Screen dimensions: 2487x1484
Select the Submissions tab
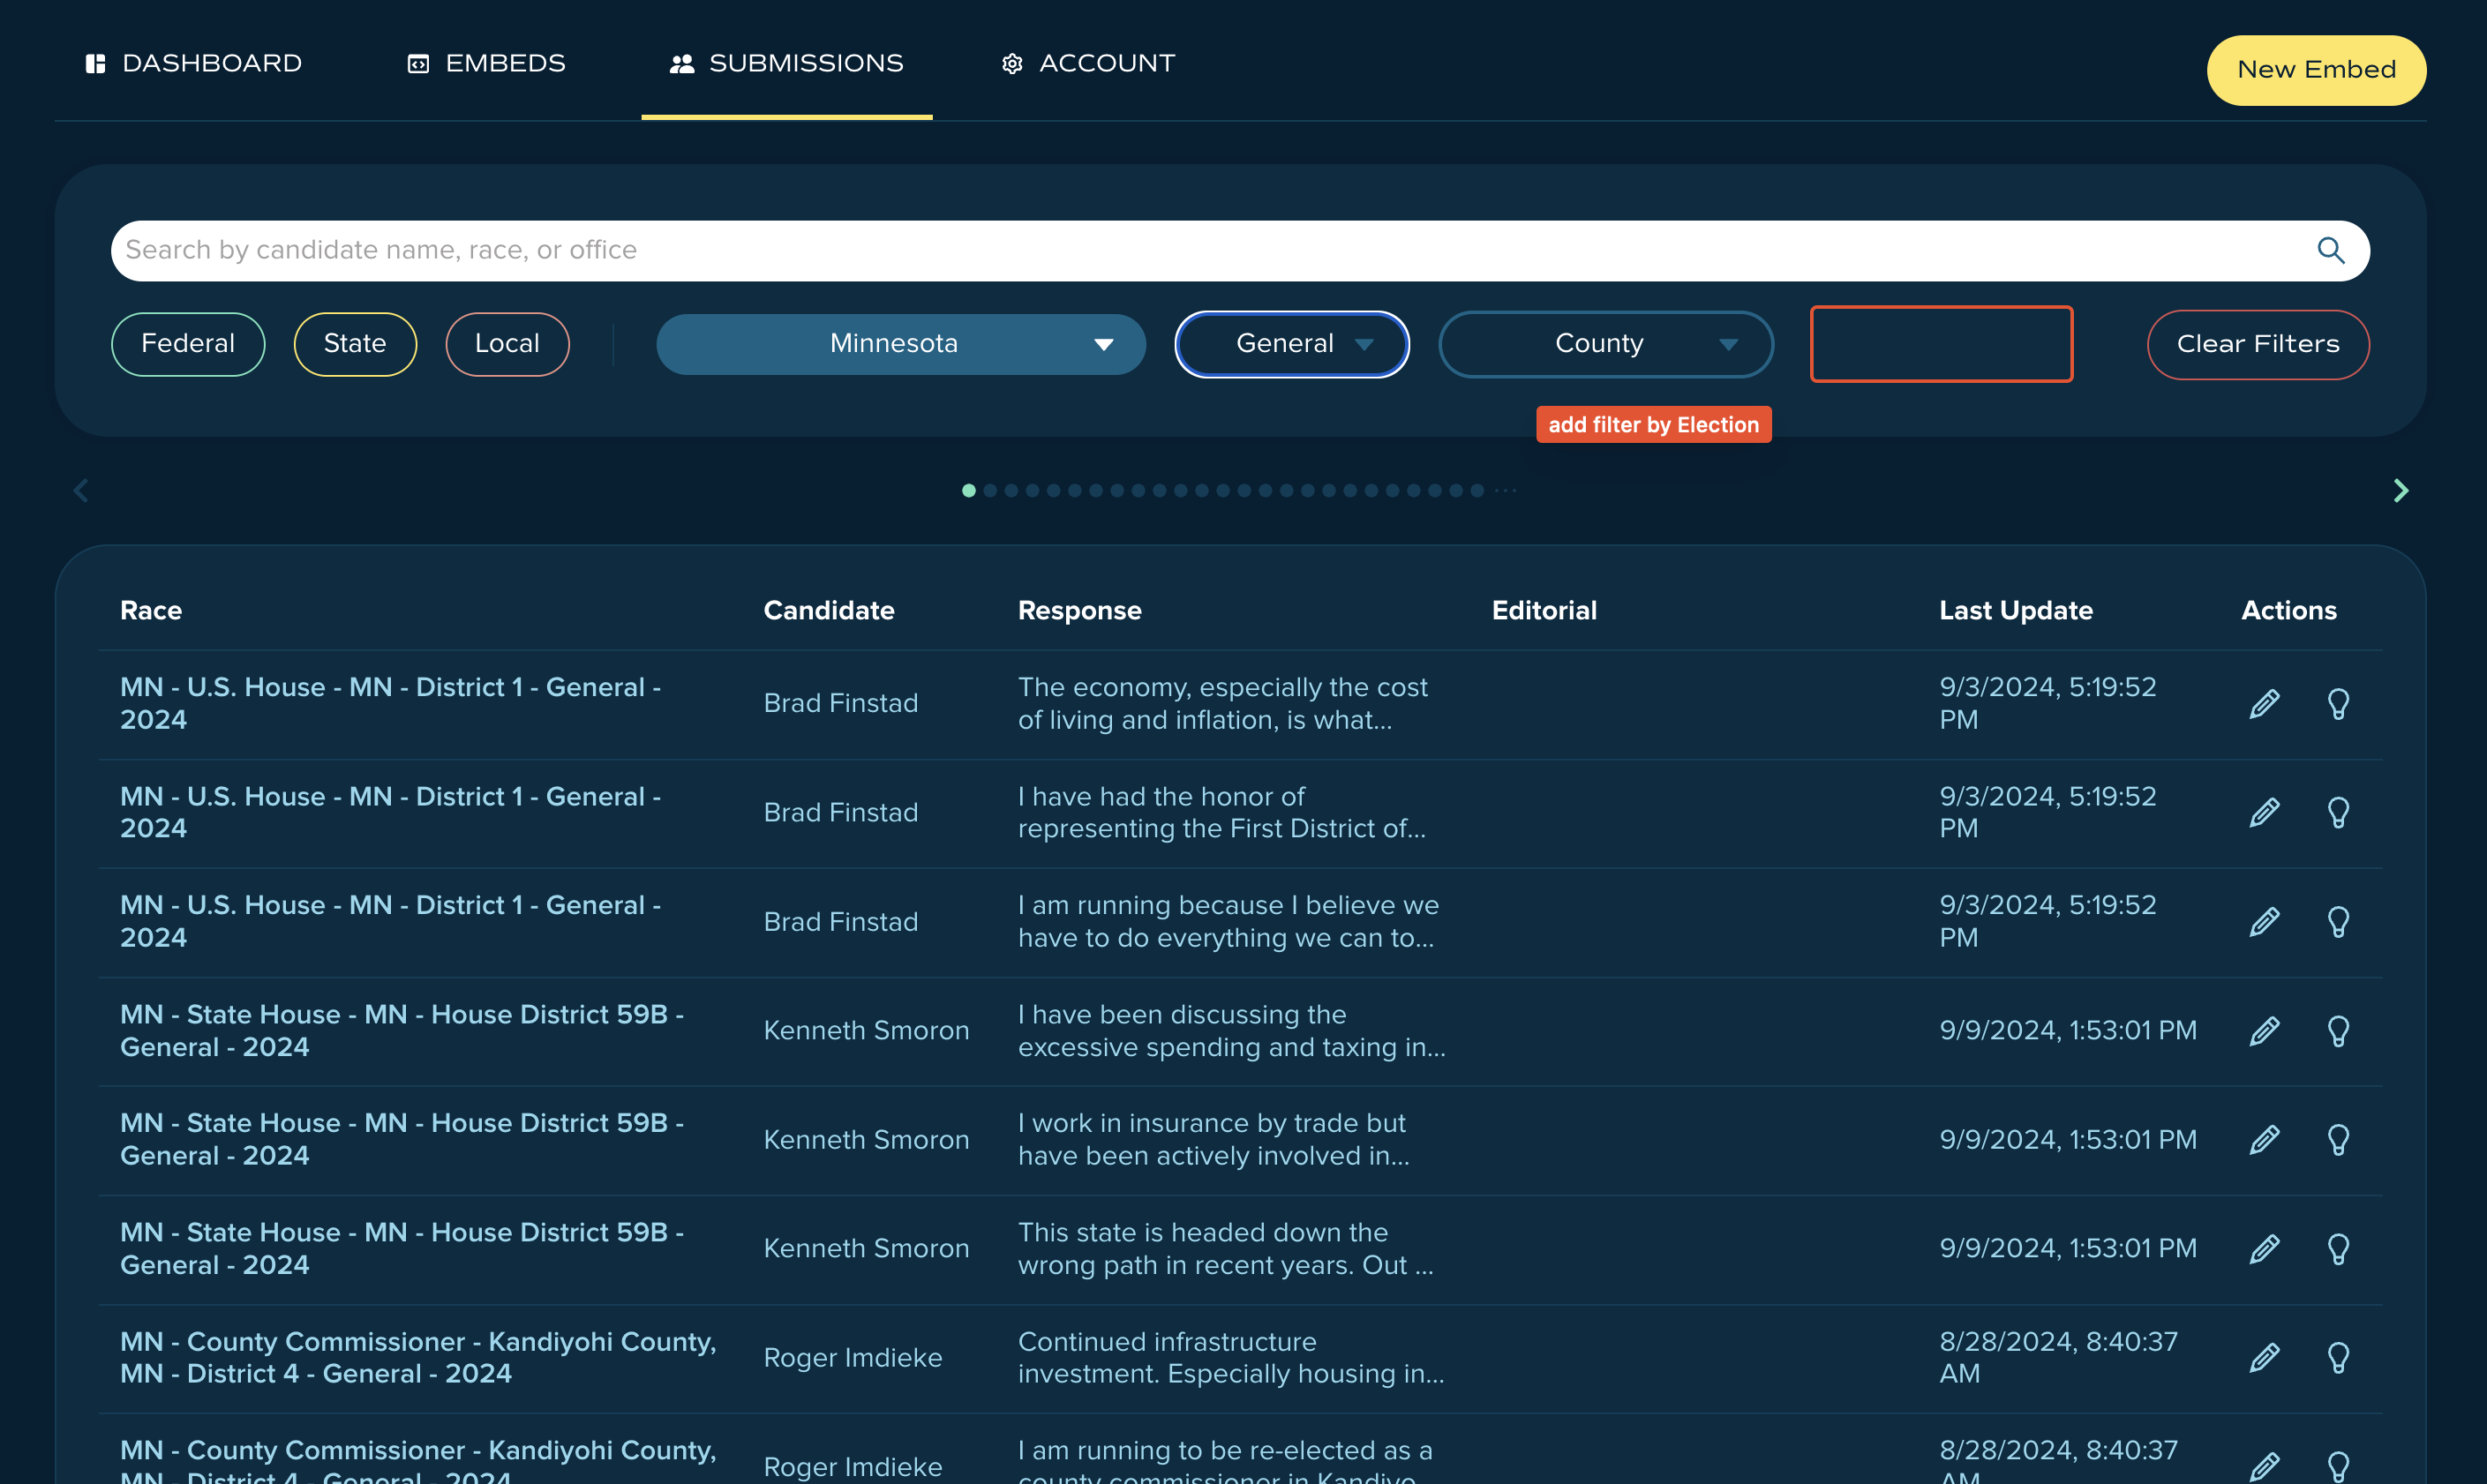pos(786,63)
